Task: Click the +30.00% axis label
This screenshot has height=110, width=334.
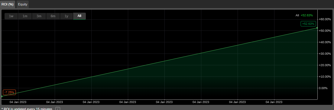Action: click(x=325, y=53)
